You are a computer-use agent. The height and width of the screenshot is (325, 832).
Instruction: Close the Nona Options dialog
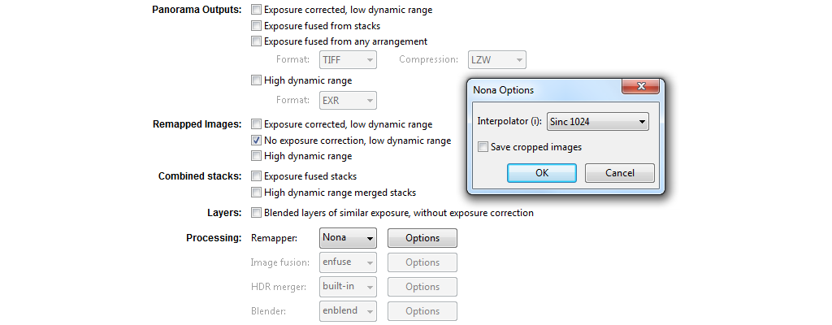pos(640,86)
